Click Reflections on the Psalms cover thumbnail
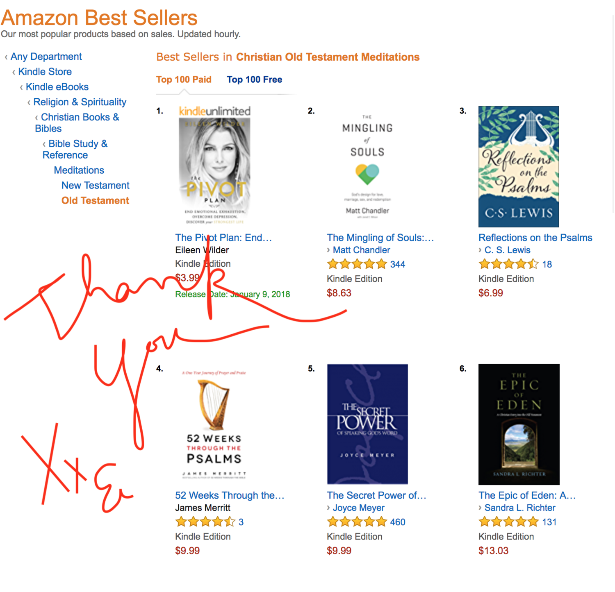This screenshot has width=615, height=592. point(518,167)
